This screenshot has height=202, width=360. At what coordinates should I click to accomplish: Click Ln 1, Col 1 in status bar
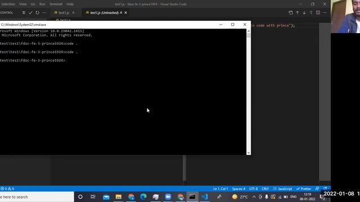click(220, 189)
